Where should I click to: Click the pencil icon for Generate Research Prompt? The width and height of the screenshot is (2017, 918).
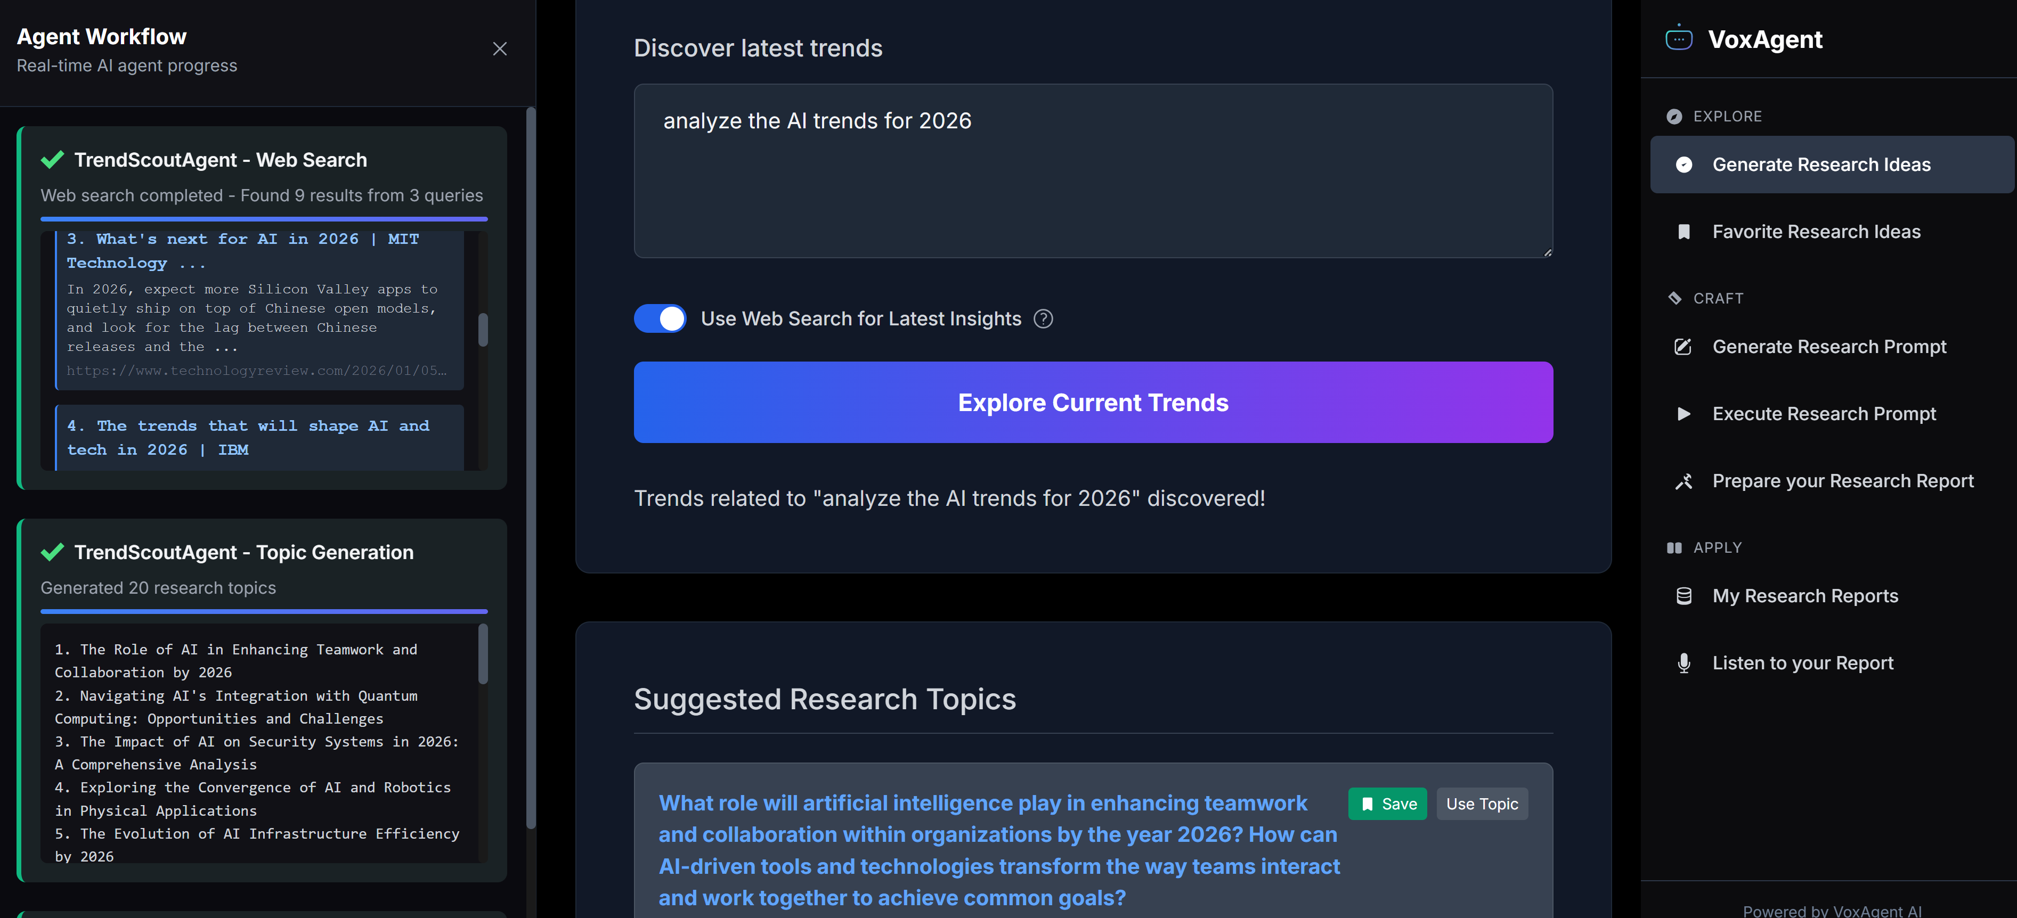coord(1682,347)
